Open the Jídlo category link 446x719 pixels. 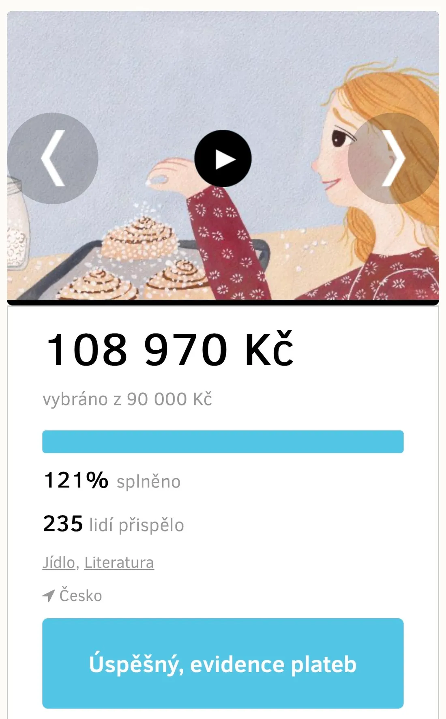[59, 563]
